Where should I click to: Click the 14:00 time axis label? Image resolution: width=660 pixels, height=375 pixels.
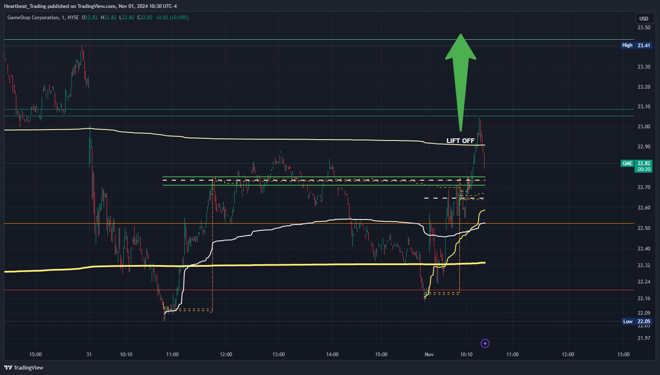332,355
